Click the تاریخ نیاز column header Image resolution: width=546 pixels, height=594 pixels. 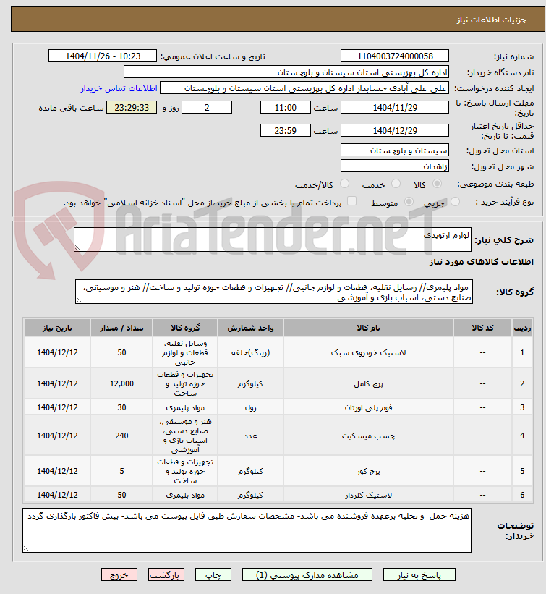click(57, 328)
